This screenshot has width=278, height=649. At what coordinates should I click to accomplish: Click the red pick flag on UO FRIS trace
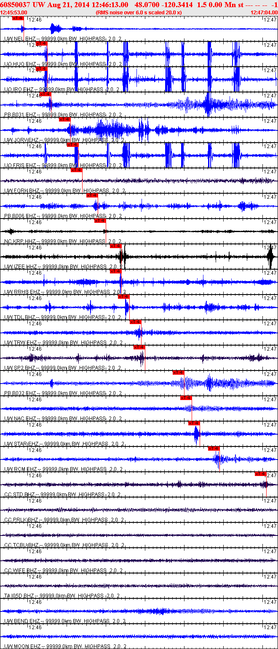click(x=72, y=145)
